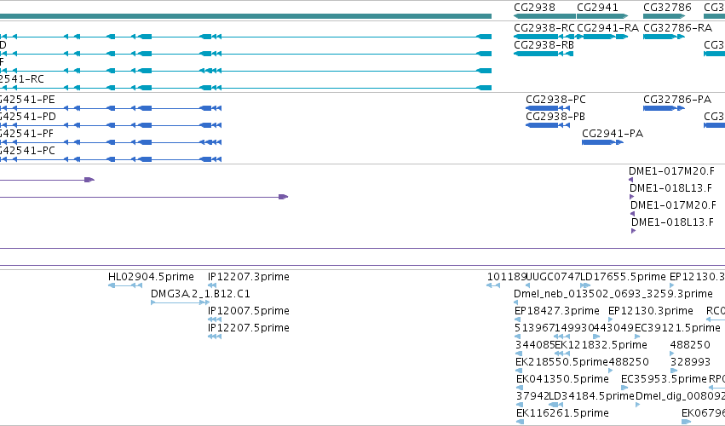725x426 pixels.
Task: Open EST EK041350.5prime
Action: click(563, 379)
